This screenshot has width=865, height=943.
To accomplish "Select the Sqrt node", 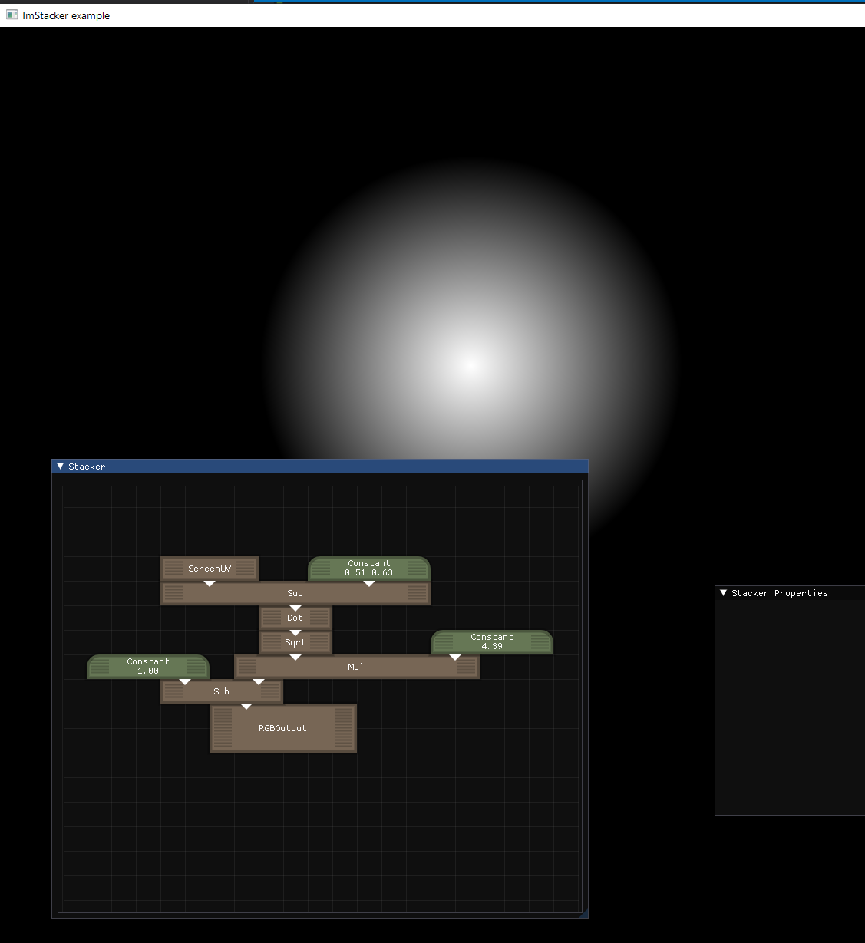I will click(x=295, y=642).
